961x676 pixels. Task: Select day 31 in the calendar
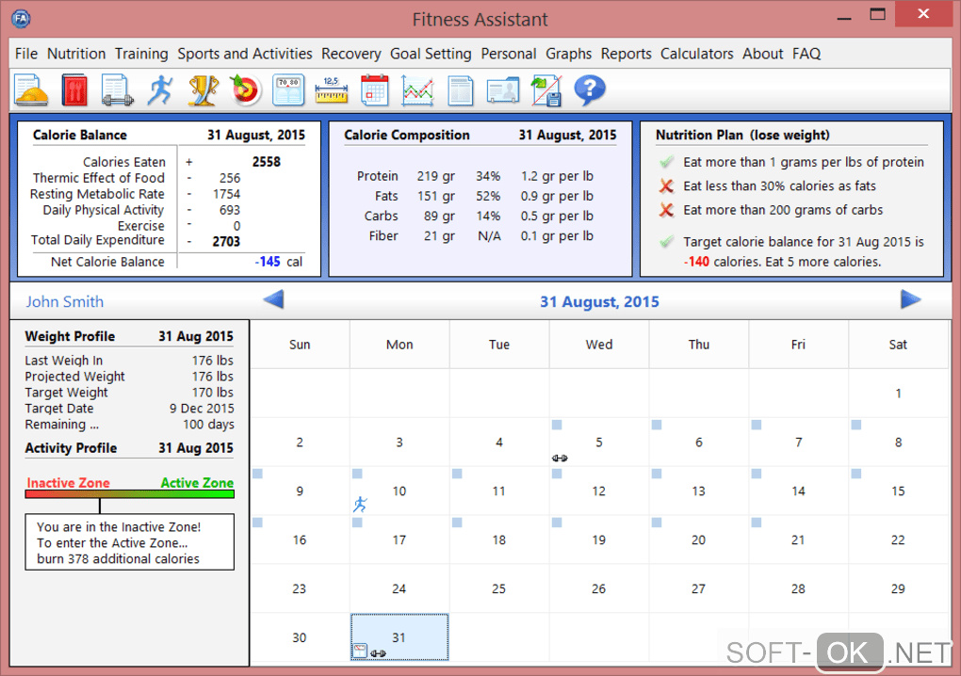[399, 637]
